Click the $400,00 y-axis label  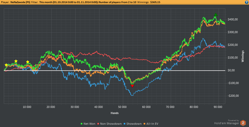coord(233,20)
